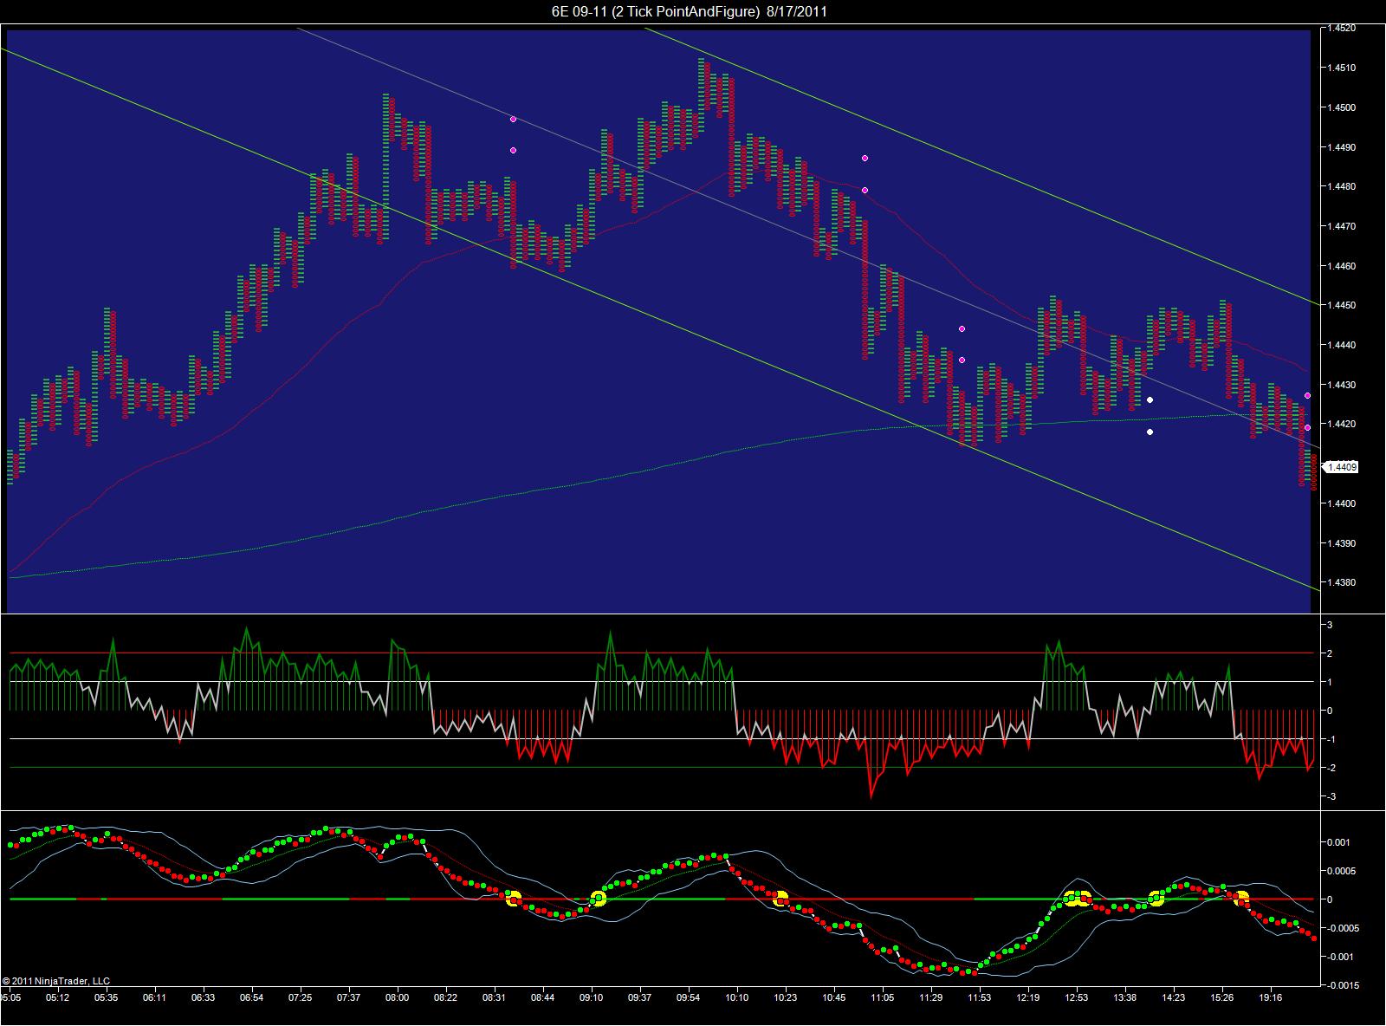Screen dimensions: 1386x1026
Task: Click the 14:23 time axis label
Action: click(x=1174, y=997)
